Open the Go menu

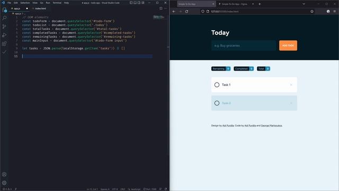(x=42, y=3)
